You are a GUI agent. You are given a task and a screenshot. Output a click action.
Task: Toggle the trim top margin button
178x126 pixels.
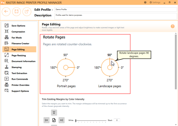point(54,112)
